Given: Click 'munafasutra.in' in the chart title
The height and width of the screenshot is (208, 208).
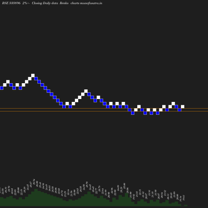Looking at the screenshot, I should (91, 3).
